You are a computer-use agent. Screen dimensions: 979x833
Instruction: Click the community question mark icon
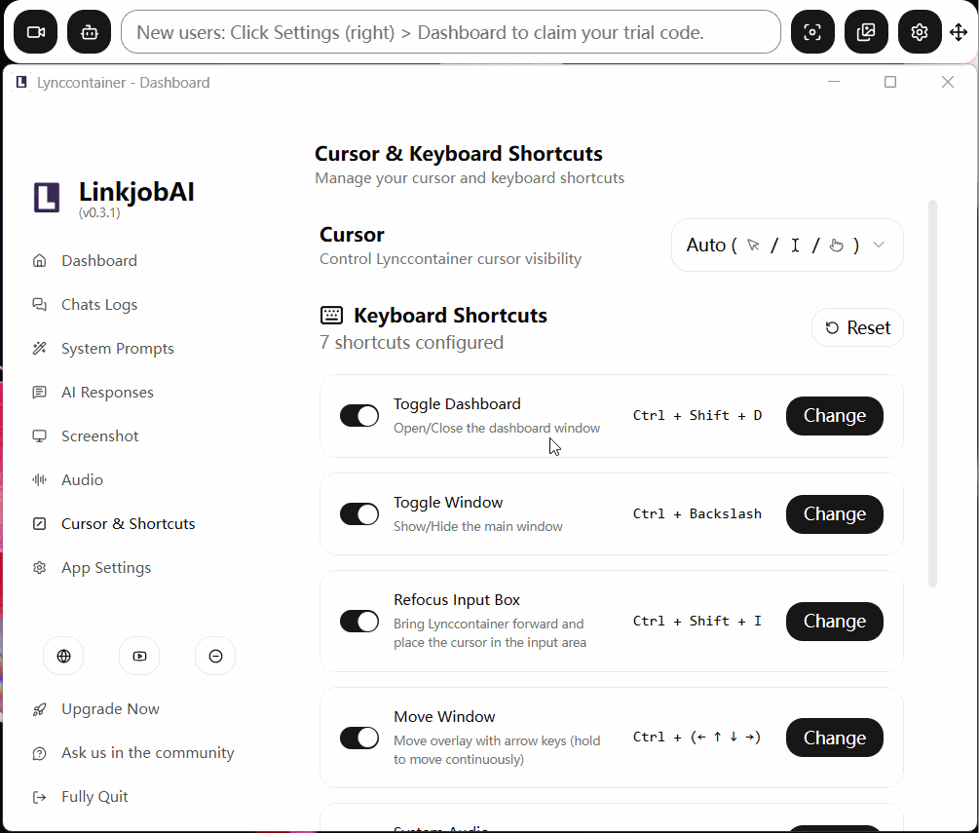coord(39,753)
